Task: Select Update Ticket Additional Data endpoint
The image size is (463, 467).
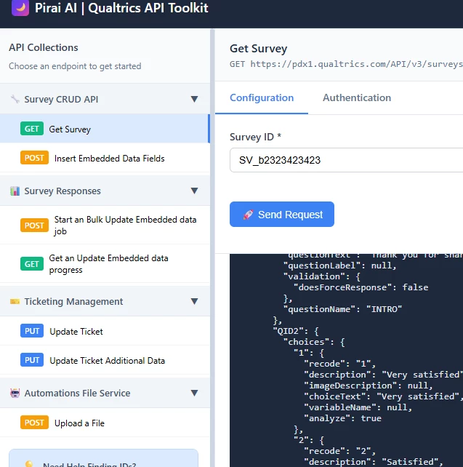Action: (105, 360)
